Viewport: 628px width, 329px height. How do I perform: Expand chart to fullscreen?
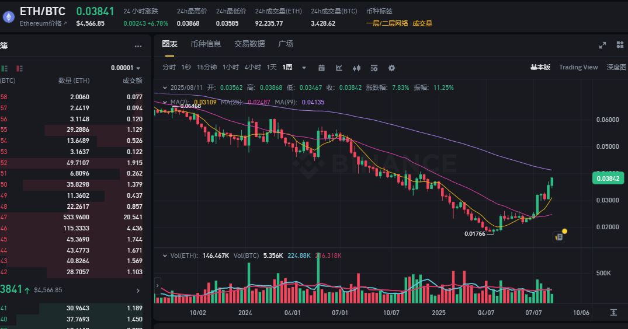(x=603, y=45)
